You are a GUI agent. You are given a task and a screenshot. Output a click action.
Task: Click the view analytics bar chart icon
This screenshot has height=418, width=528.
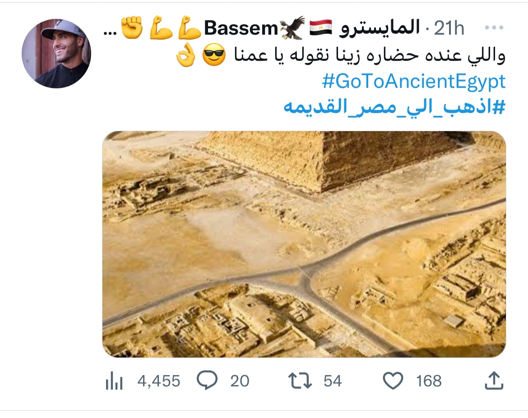[114, 381]
